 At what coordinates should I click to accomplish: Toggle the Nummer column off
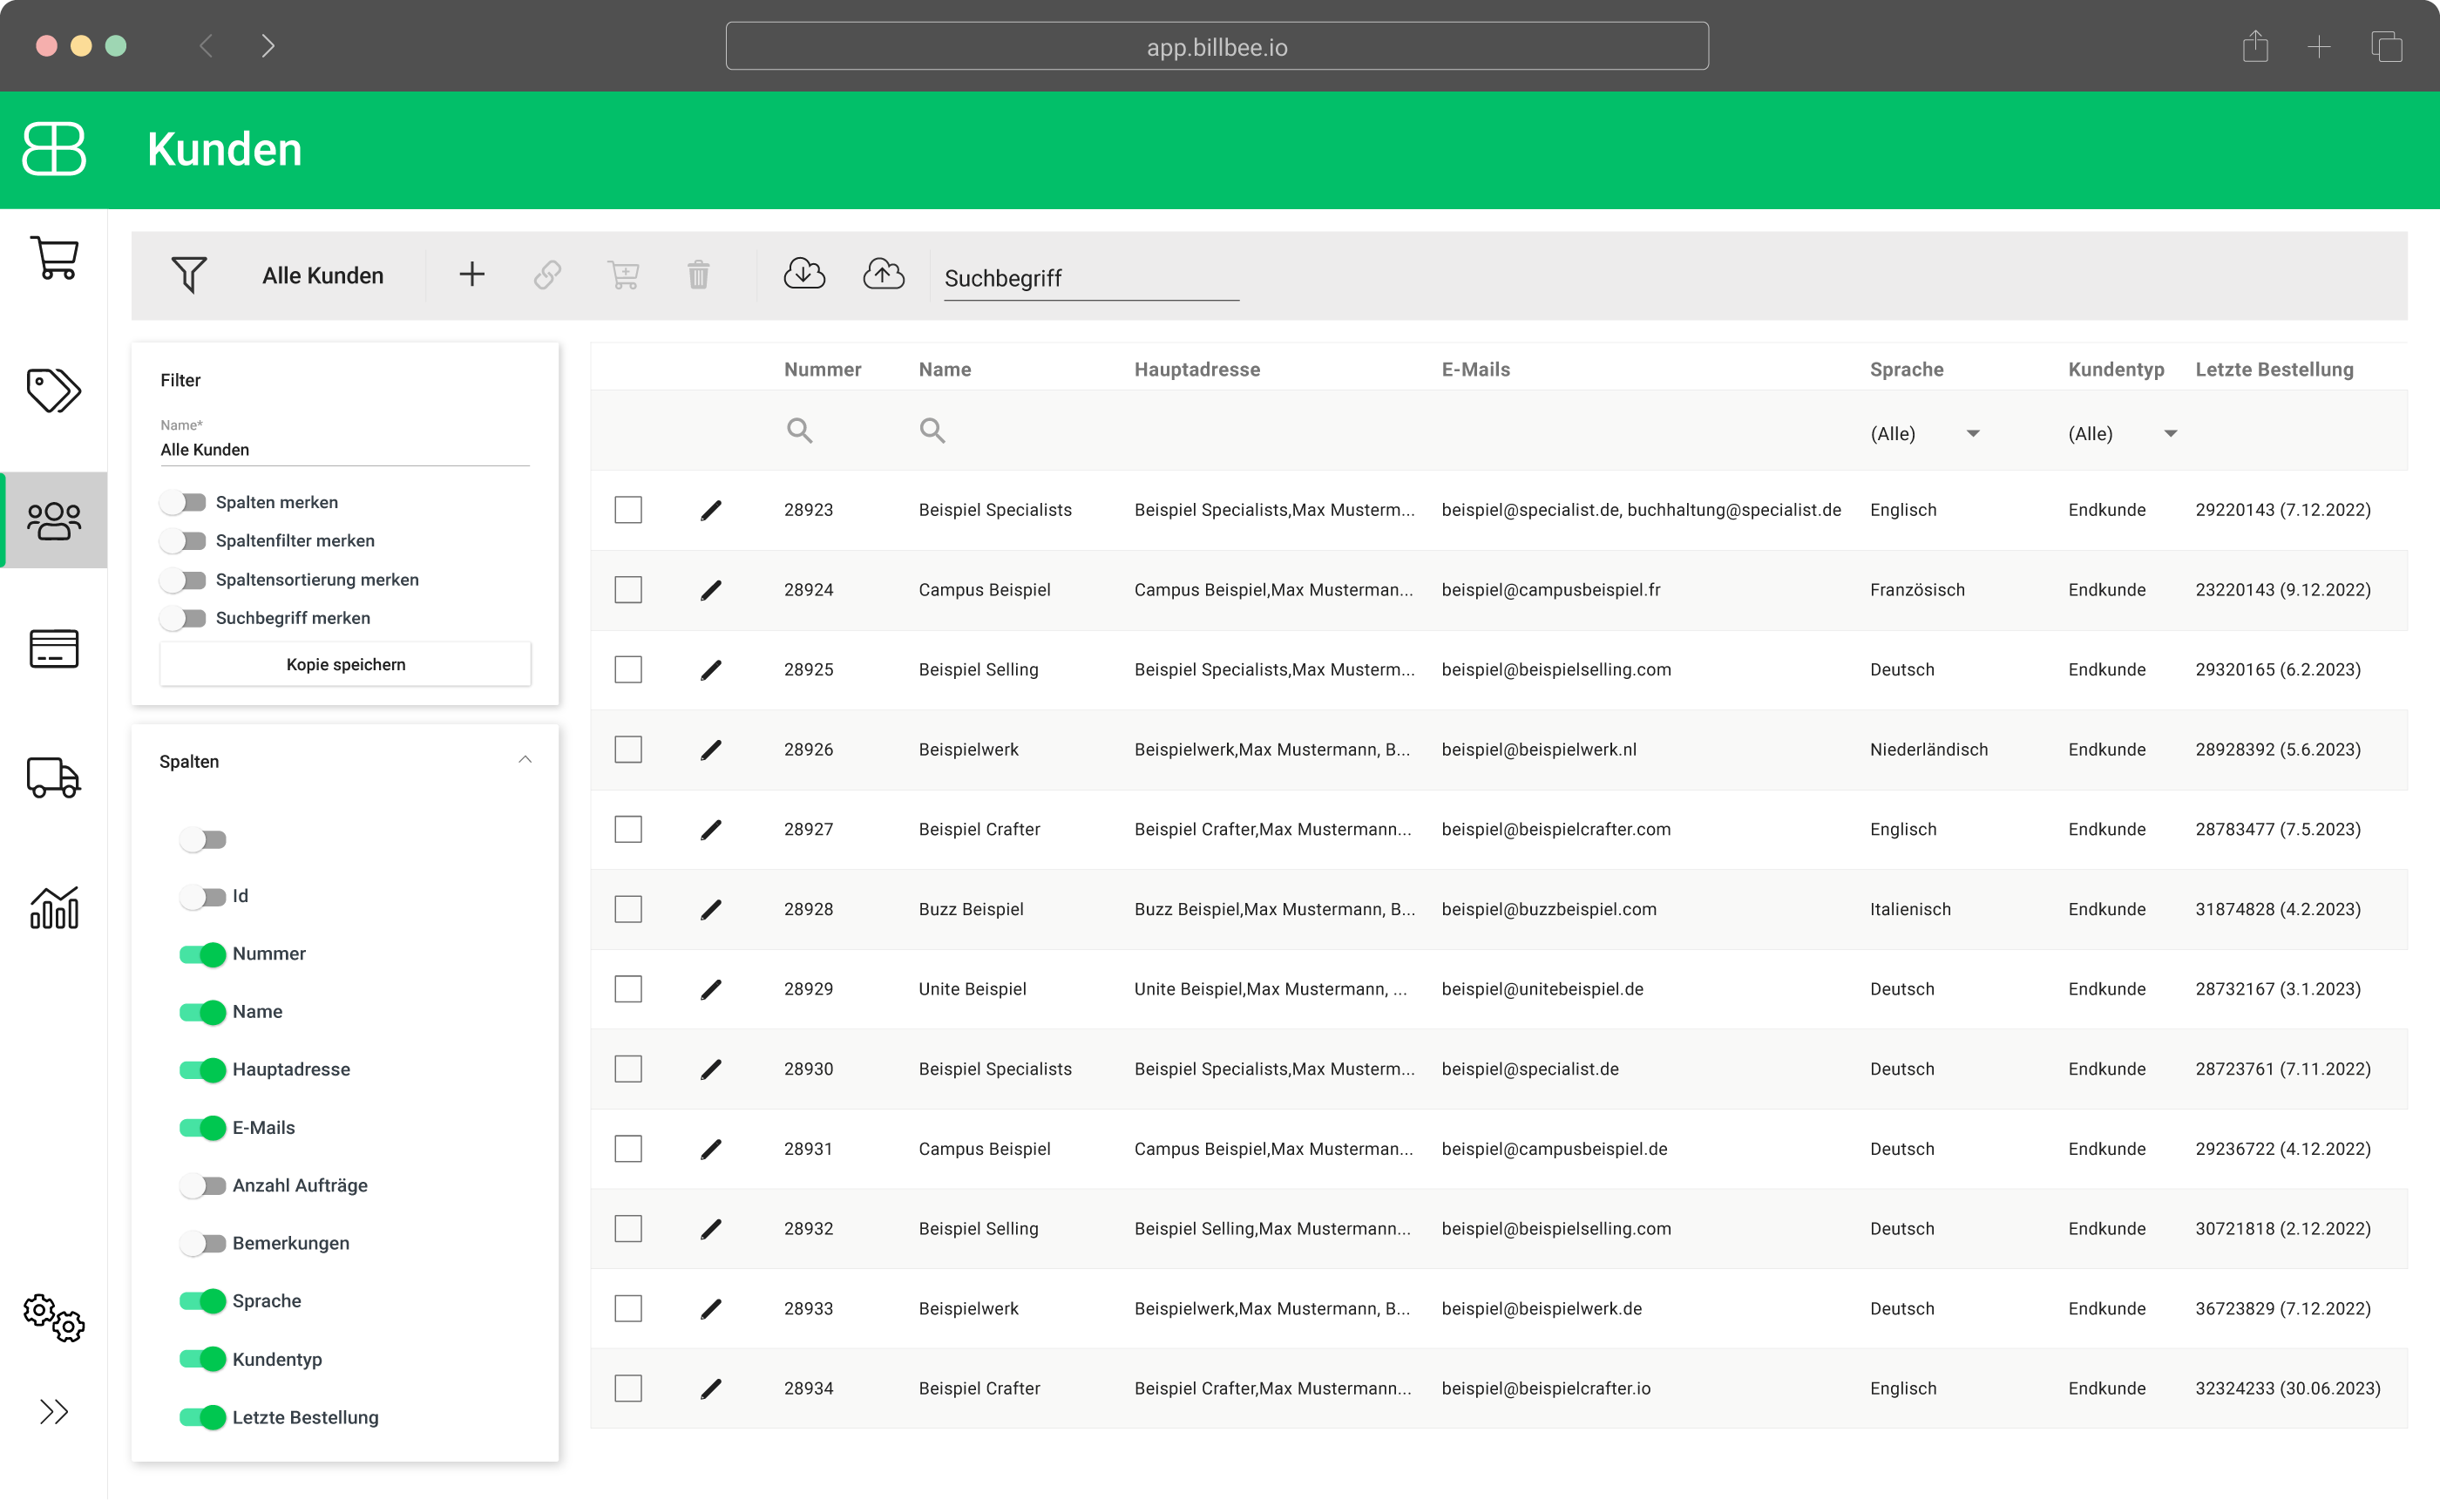[202, 954]
